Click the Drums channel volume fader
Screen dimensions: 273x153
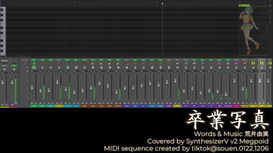[x=175, y=81]
